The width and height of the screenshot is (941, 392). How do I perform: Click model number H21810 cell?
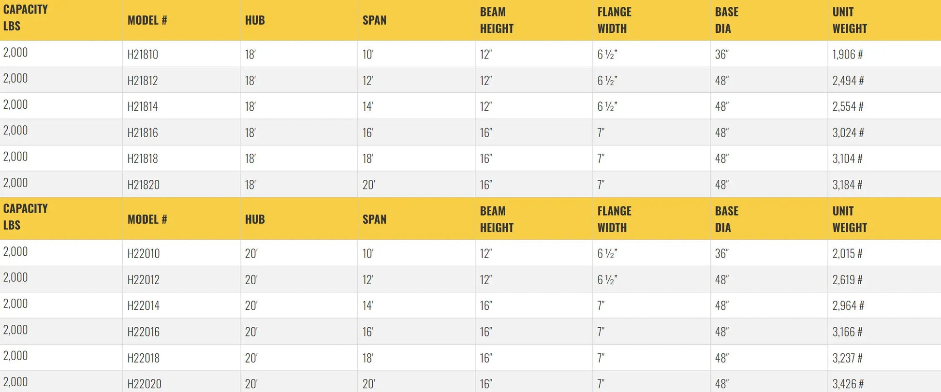pyautogui.click(x=143, y=54)
